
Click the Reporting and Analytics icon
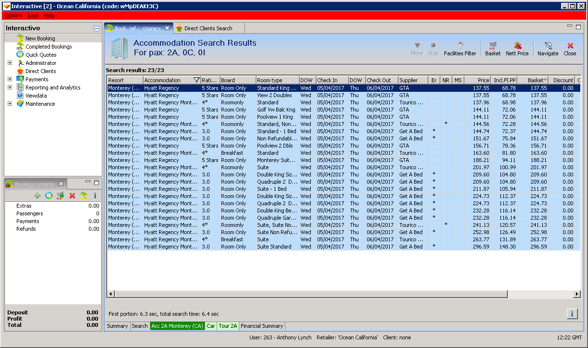pos(20,87)
